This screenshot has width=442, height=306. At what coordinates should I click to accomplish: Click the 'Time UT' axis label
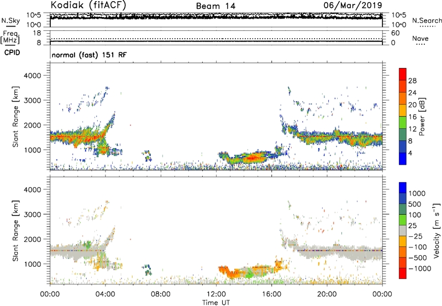point(216,303)
